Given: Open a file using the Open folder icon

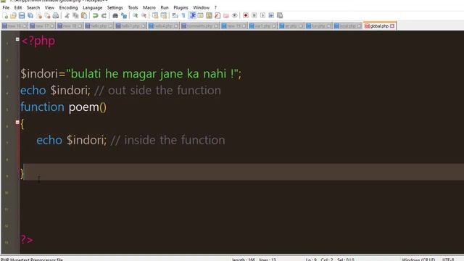Looking at the screenshot, I should (13, 16).
